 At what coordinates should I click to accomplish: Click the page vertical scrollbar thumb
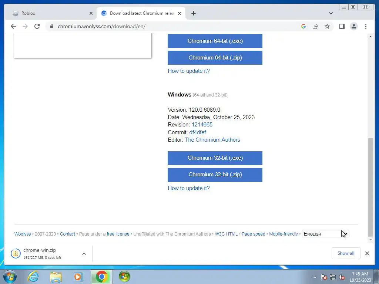coord(370,187)
